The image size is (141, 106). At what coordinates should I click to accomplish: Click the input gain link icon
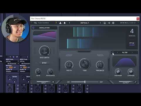[53, 82]
